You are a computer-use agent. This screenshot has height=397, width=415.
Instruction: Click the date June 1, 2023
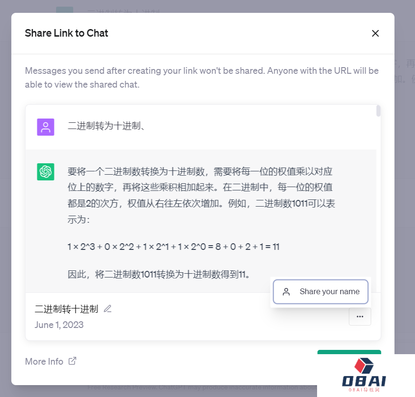pyautogui.click(x=59, y=325)
